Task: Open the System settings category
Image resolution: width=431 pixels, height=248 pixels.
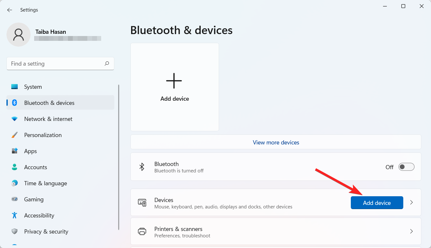Action: click(60, 87)
